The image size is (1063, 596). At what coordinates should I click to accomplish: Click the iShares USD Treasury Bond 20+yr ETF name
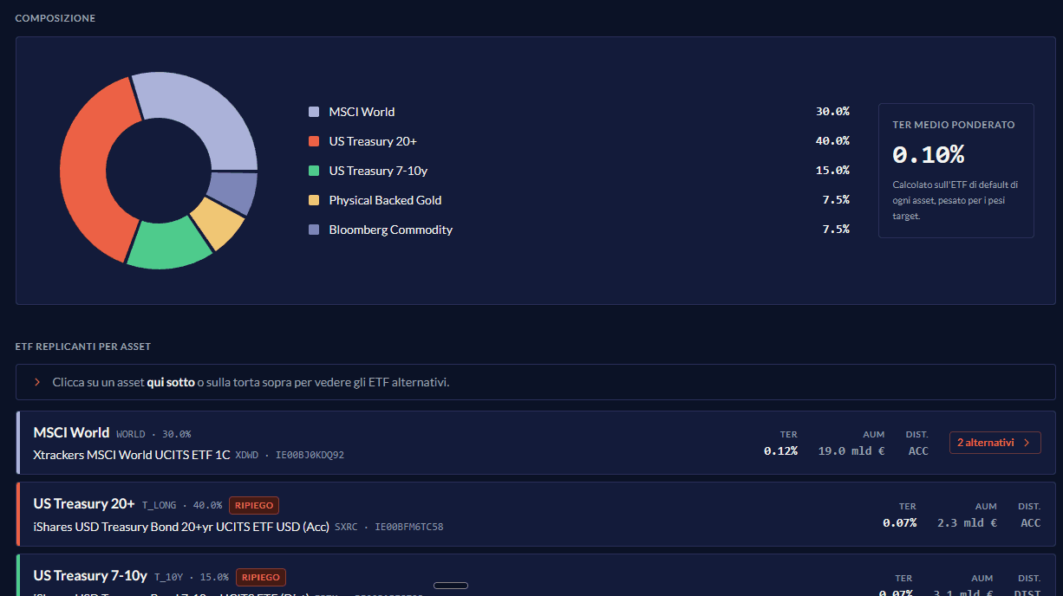[181, 526]
